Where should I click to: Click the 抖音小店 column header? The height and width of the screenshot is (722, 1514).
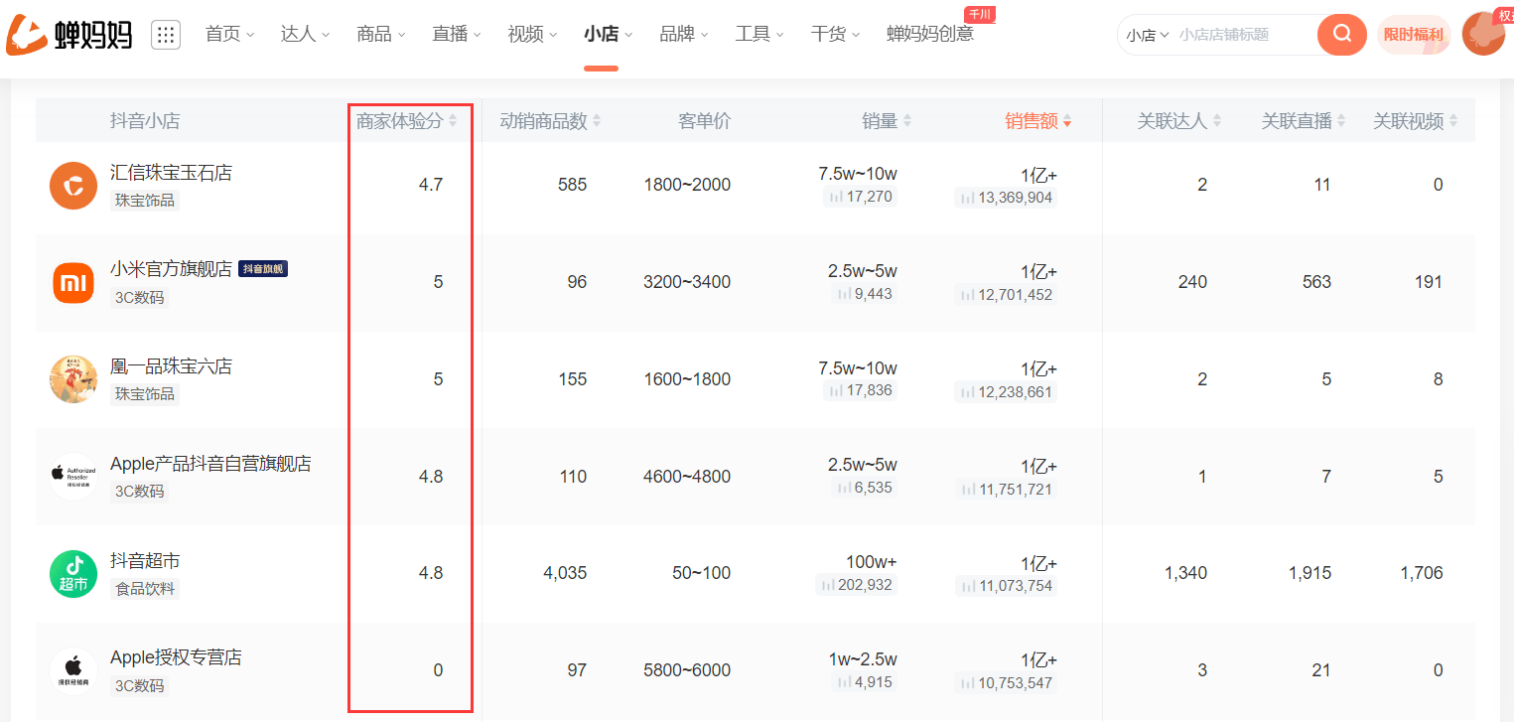[x=145, y=121]
